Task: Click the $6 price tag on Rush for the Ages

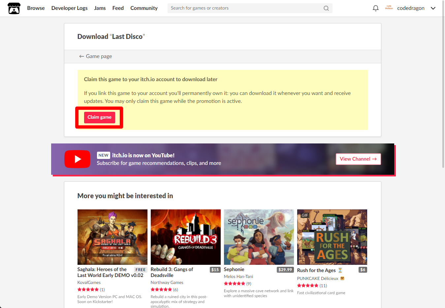Action: click(x=363, y=270)
